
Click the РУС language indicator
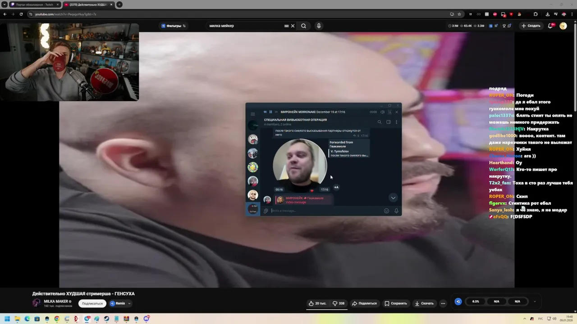coord(540,319)
